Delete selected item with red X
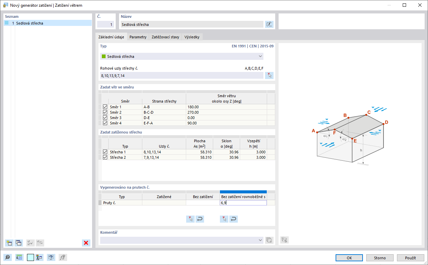Image resolution: width=428 pixels, height=265 pixels. click(86, 243)
